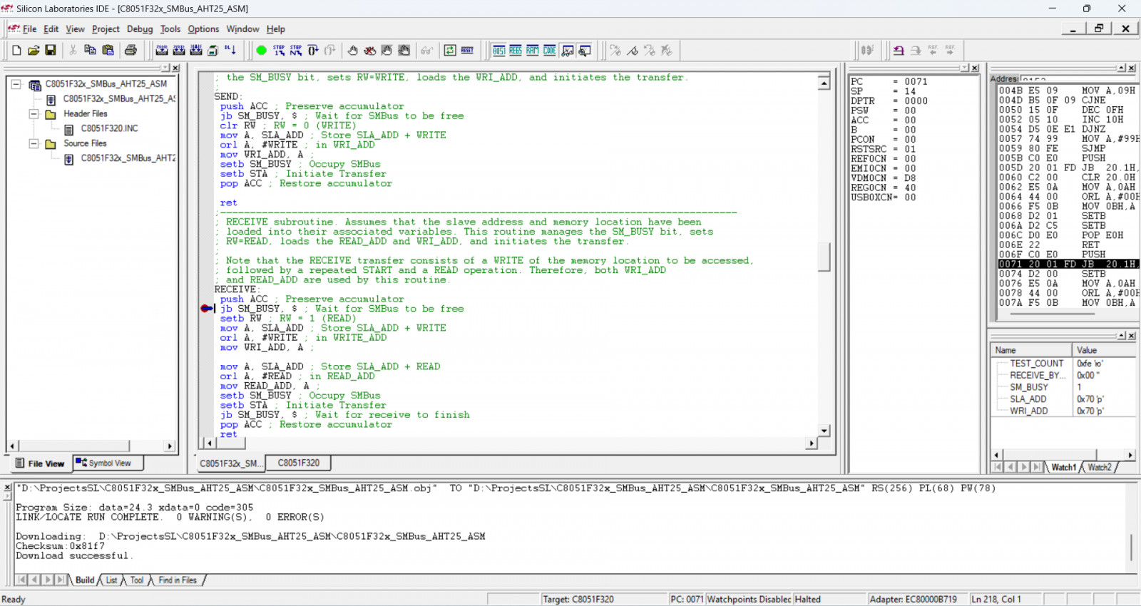The width and height of the screenshot is (1141, 606).
Task: Select the Header Files folder
Action: [x=85, y=114]
